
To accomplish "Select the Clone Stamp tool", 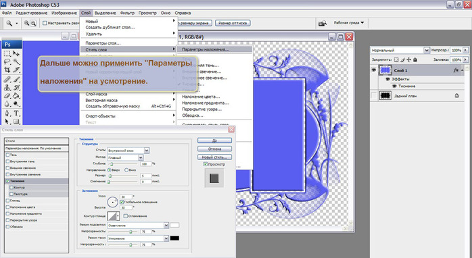I will point(7,88).
